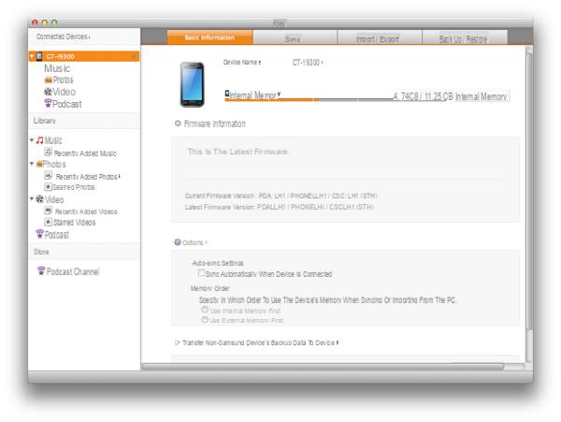561x422 pixels.
Task: Click the 4.74GB / 11.25GB memory text
Action: [423, 96]
